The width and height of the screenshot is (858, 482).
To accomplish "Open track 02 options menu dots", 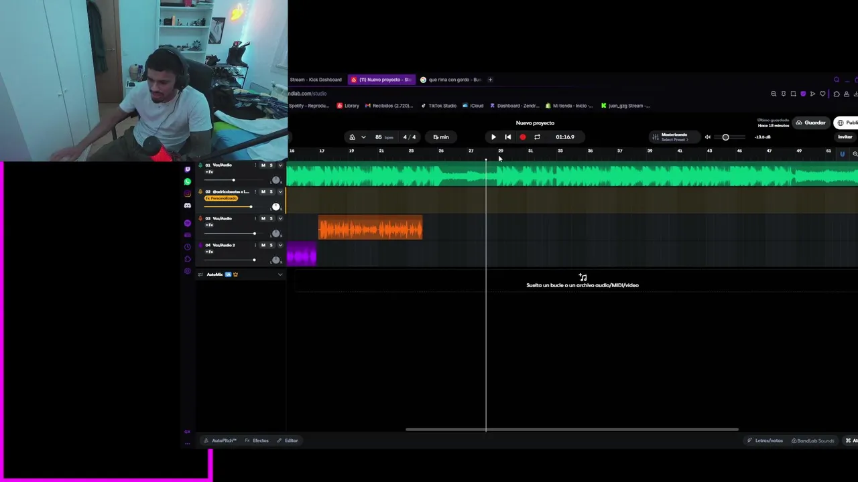I will [x=255, y=192].
